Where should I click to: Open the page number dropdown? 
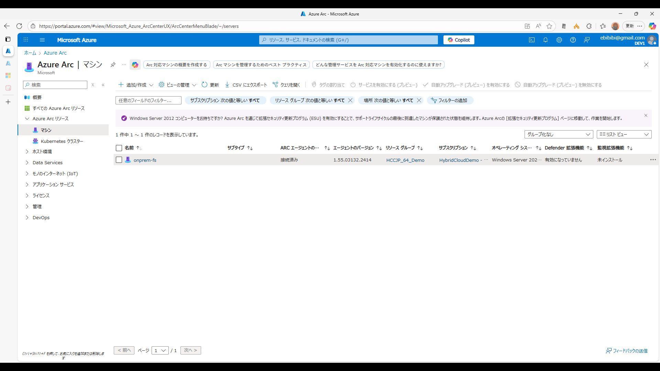point(160,350)
